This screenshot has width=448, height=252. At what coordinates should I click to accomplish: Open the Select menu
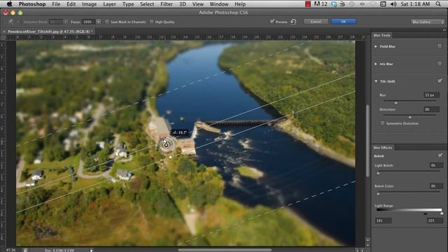[147, 4]
